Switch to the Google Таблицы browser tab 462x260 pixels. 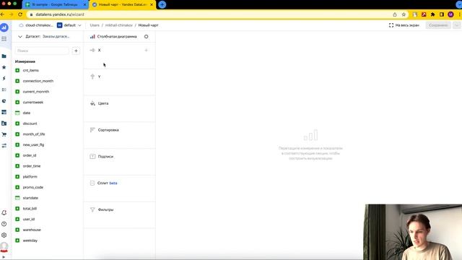(x=55, y=5)
